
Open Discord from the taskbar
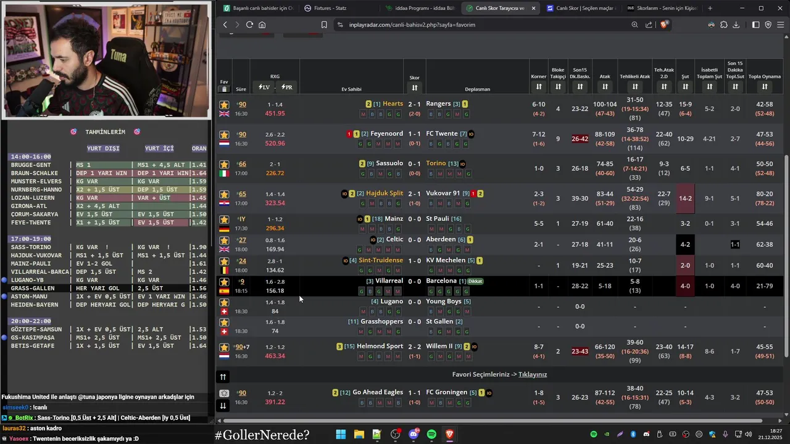tap(414, 434)
